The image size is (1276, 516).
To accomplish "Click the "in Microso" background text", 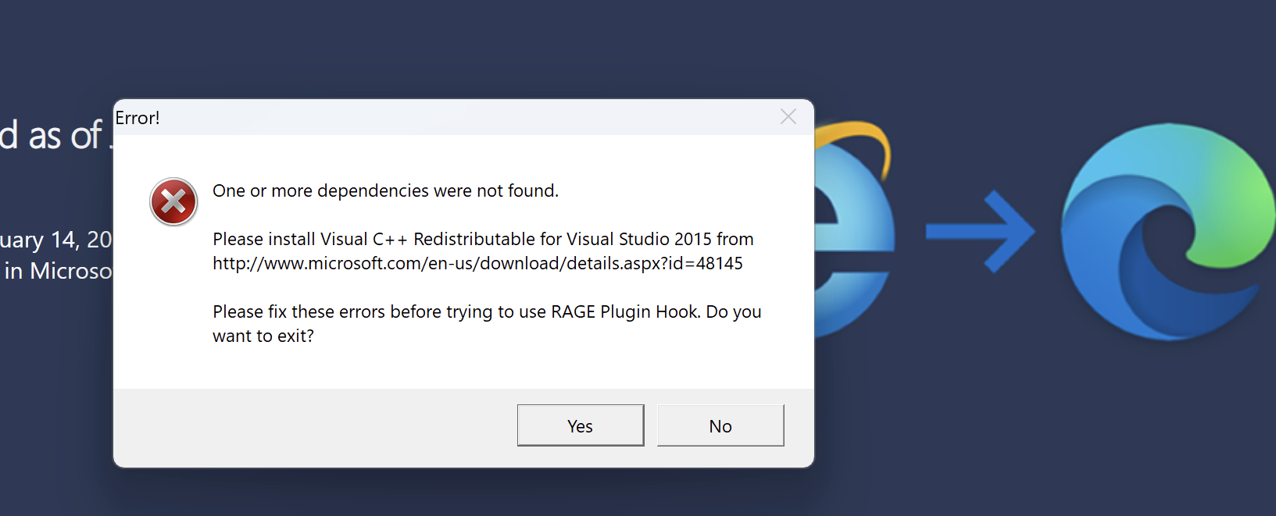I will click(x=59, y=271).
